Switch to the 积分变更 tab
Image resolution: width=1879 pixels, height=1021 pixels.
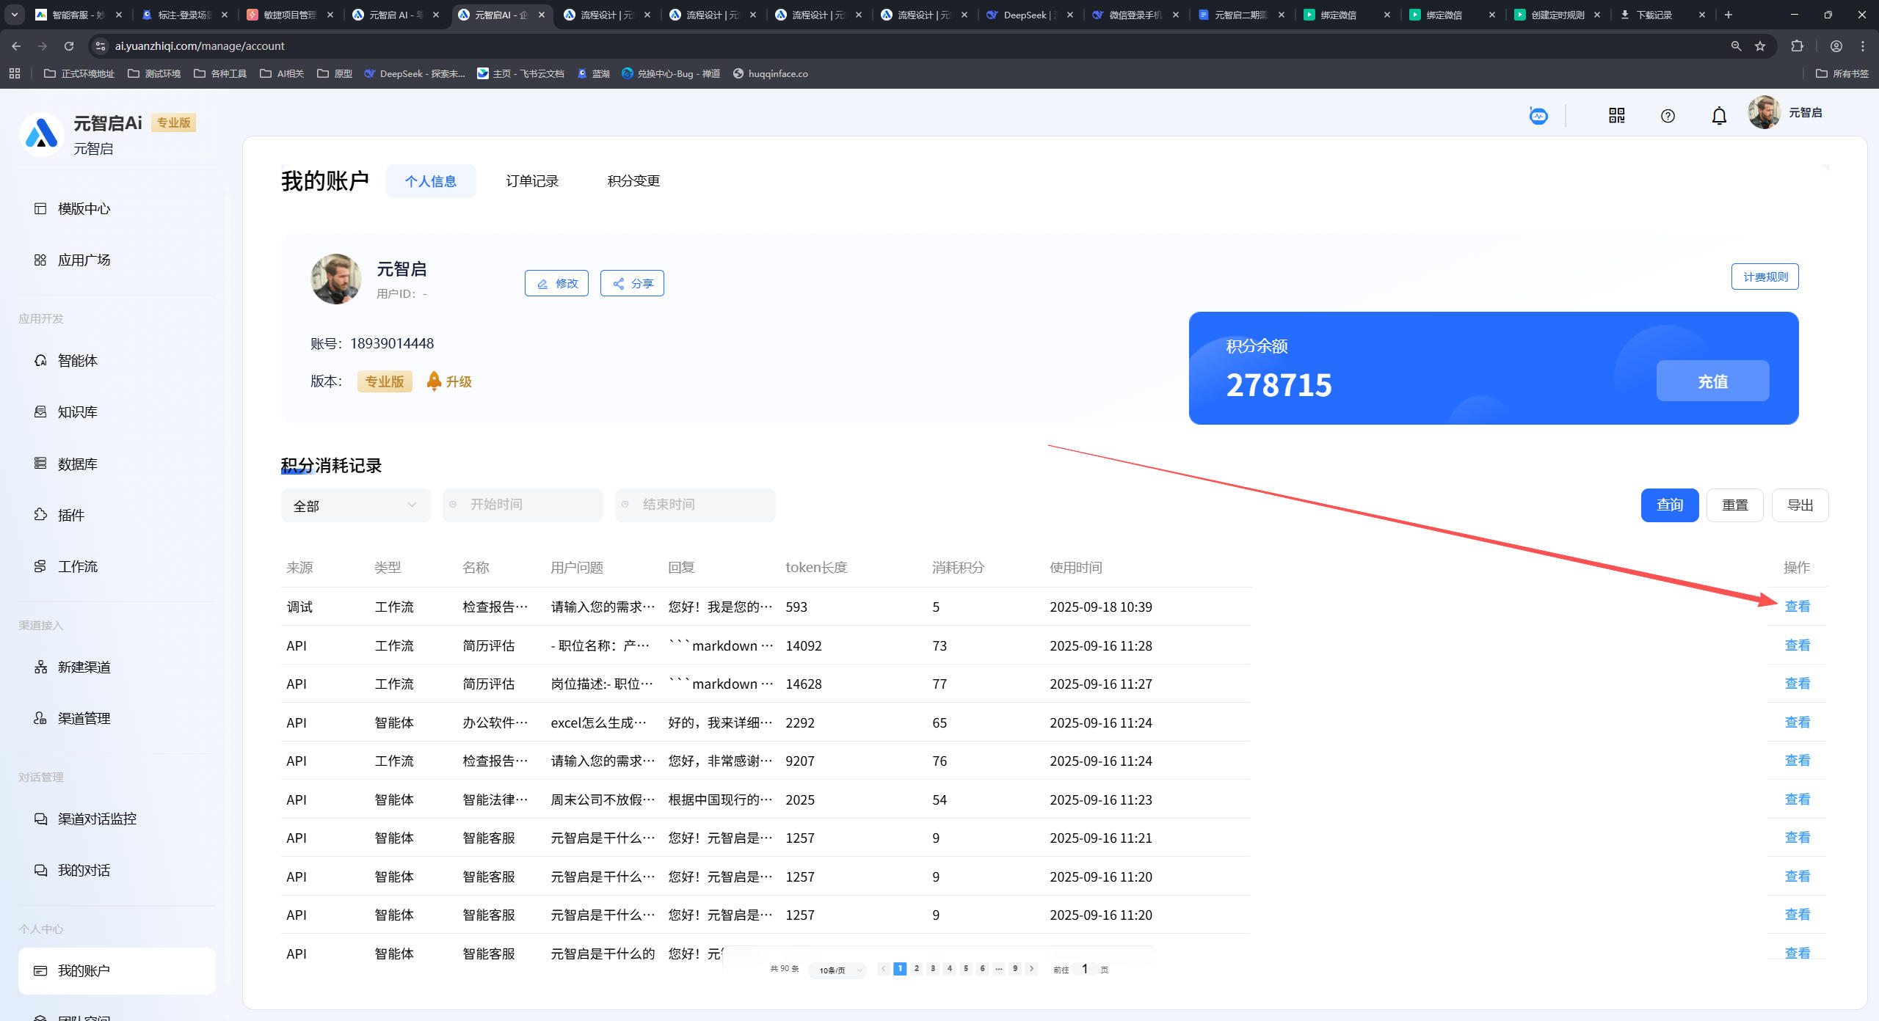tap(633, 181)
